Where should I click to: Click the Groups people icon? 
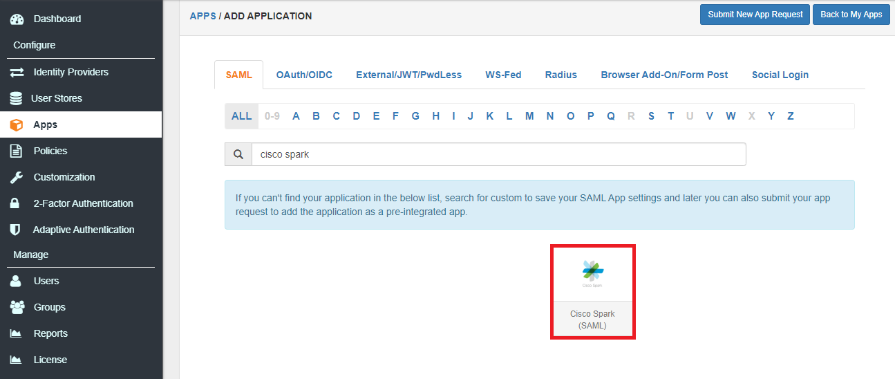(x=17, y=307)
